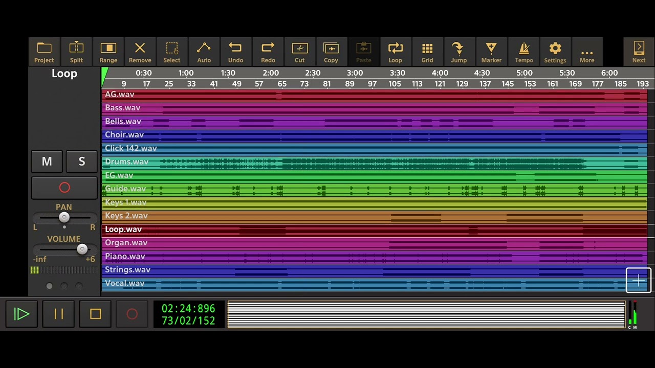This screenshot has width=655, height=368.
Task: Select the Split tool
Action: coord(76,52)
